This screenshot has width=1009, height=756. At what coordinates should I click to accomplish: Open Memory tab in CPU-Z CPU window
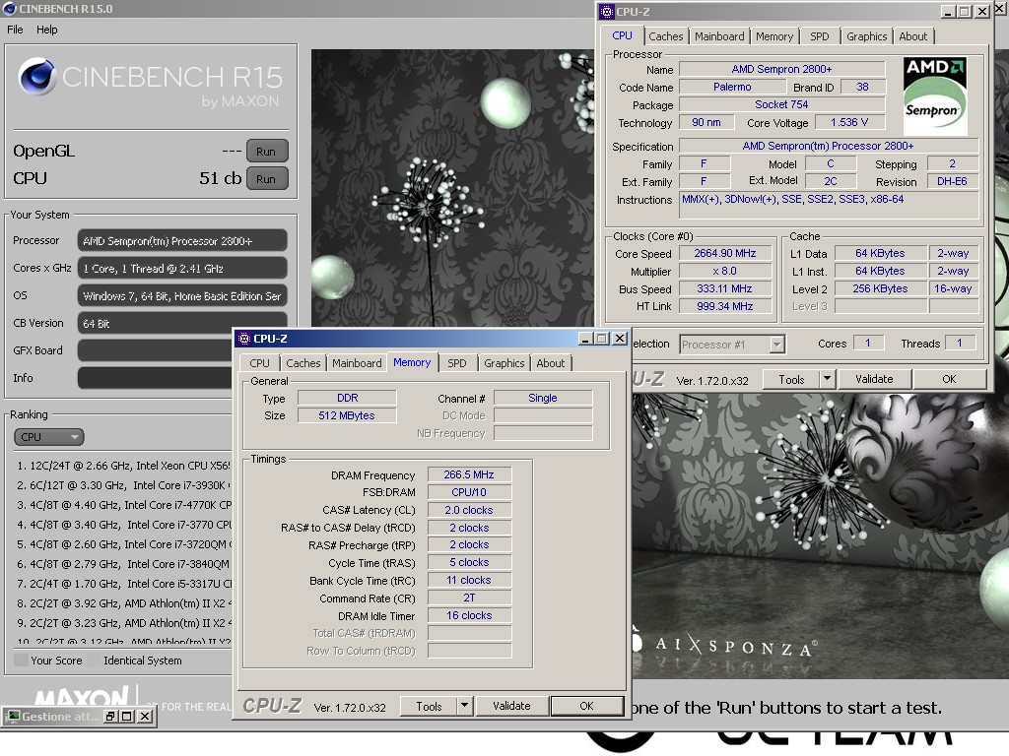coord(774,36)
